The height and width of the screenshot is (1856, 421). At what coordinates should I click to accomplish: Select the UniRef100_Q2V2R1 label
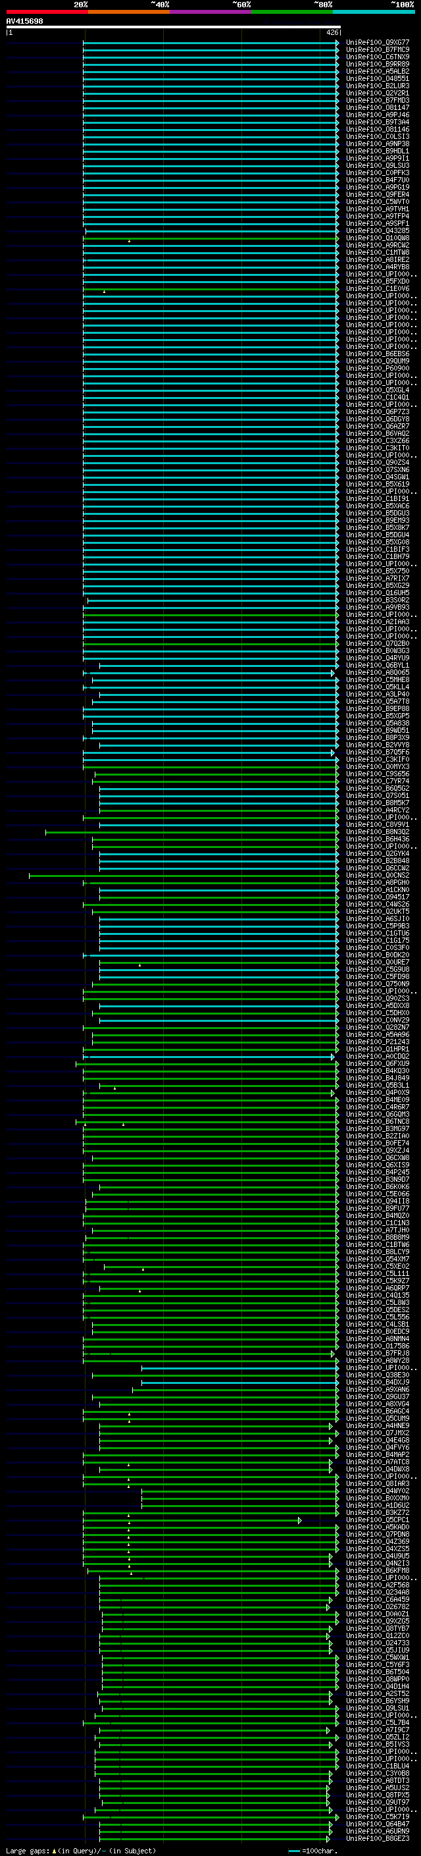point(378,93)
